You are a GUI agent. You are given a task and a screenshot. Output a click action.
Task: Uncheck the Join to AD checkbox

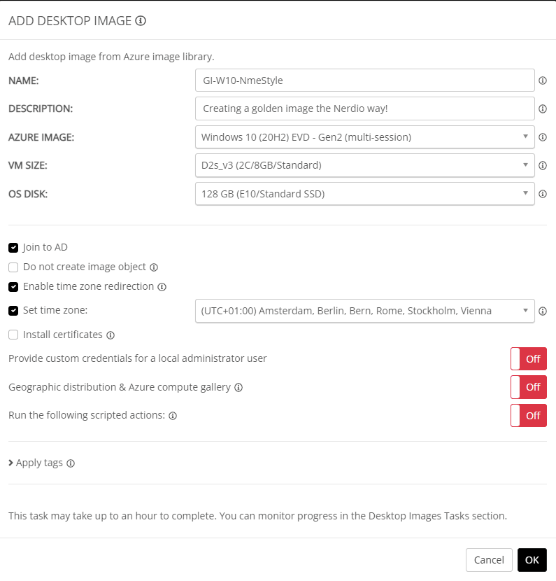(13, 247)
